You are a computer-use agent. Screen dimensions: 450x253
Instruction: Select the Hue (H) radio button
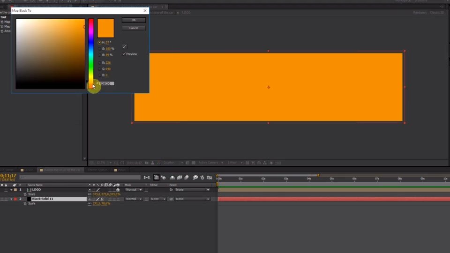pyautogui.click(x=99, y=43)
